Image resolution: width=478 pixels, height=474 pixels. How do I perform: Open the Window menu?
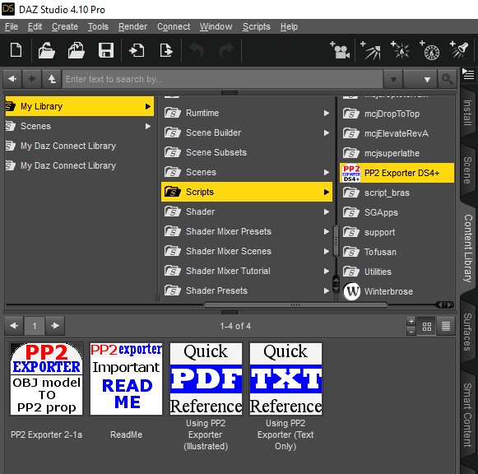click(x=216, y=26)
